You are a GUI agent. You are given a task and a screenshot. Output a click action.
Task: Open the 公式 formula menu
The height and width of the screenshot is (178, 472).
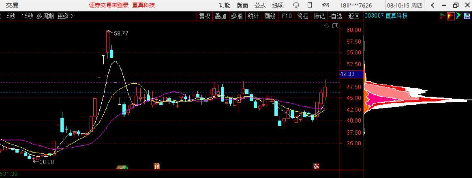[x=260, y=5]
